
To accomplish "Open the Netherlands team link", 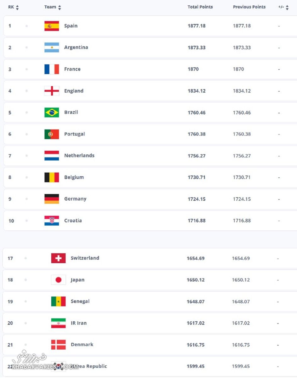I will 79,156.
